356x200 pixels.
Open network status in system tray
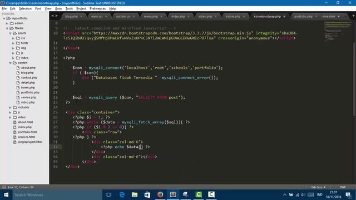pos(297,195)
